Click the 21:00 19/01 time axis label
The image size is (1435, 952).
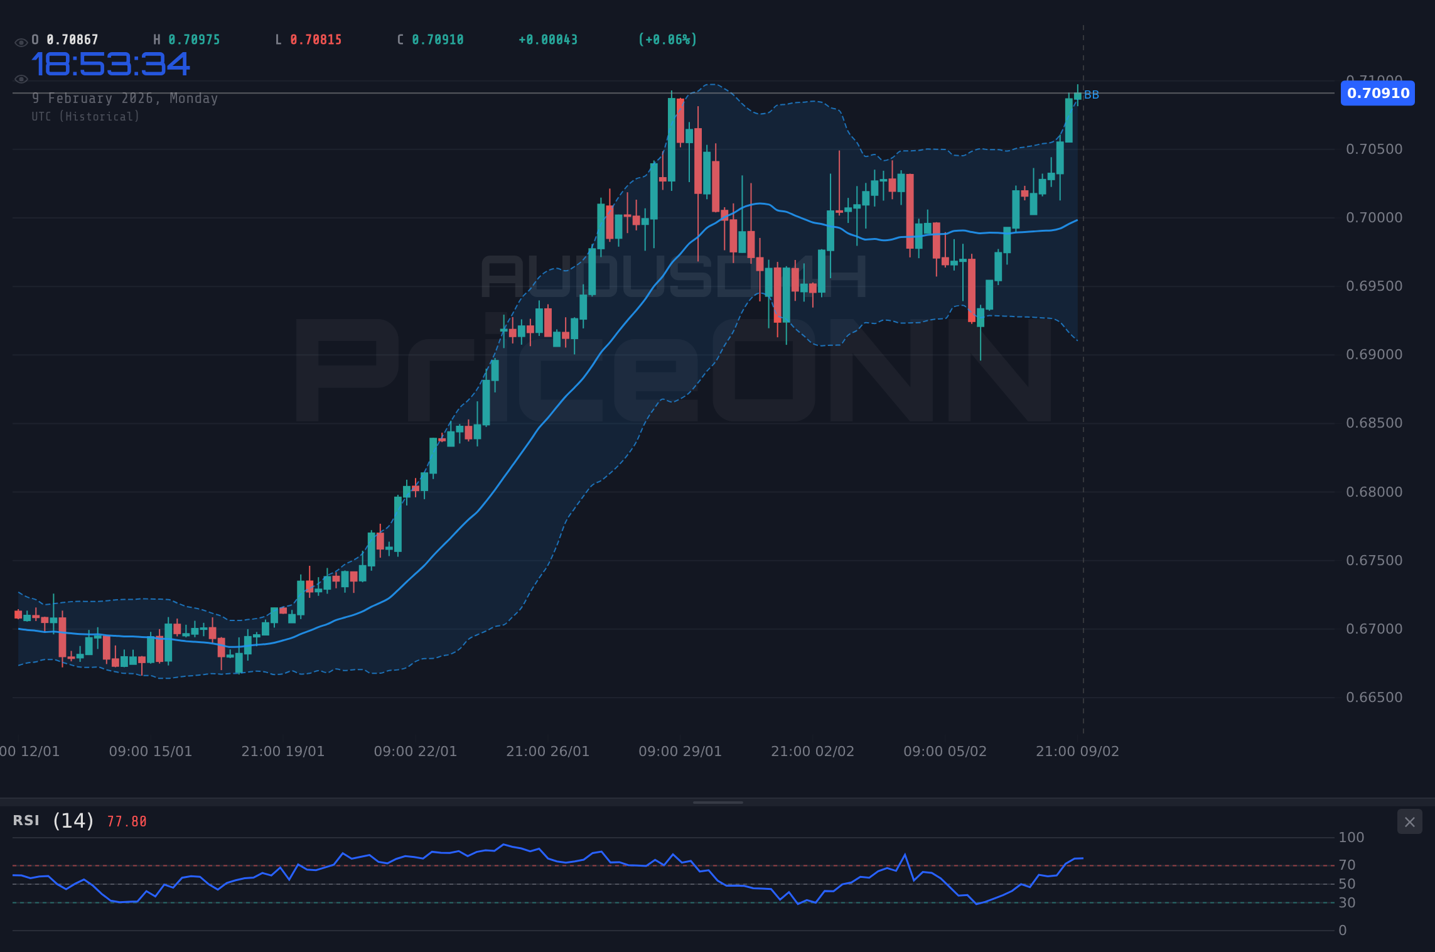[283, 752]
